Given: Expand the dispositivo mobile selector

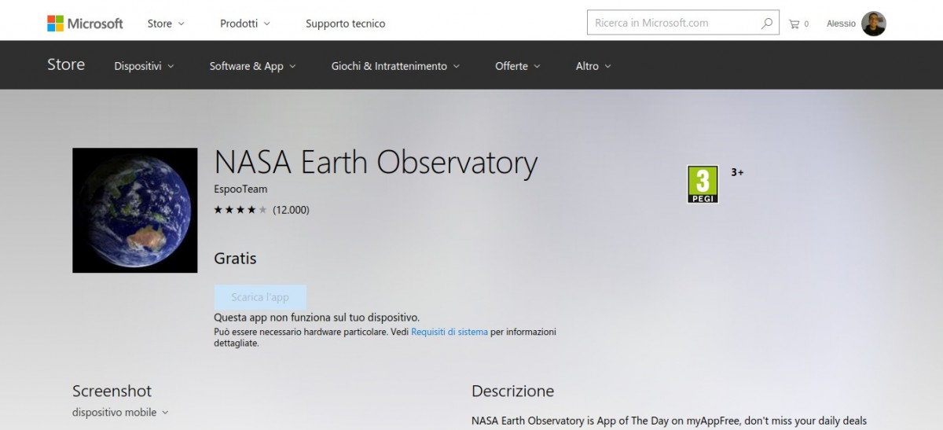Looking at the screenshot, I should pyautogui.click(x=120, y=412).
